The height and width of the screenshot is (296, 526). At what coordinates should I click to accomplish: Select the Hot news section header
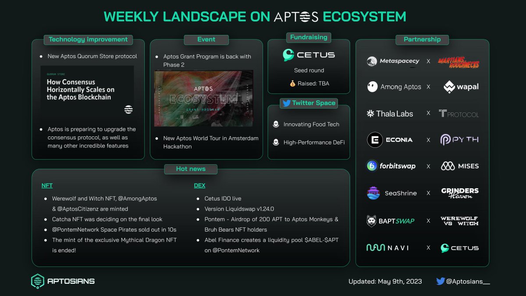(x=191, y=169)
